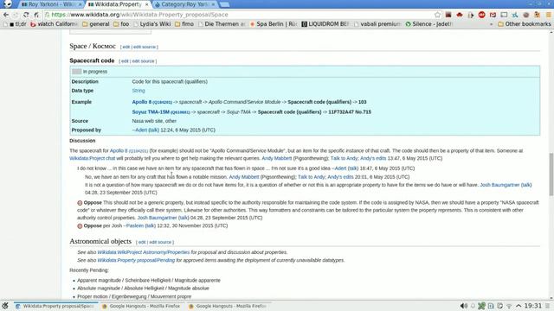The width and height of the screenshot is (554, 311).
Task: Select the Wikidata:Property browser tab
Action: tap(118, 4)
